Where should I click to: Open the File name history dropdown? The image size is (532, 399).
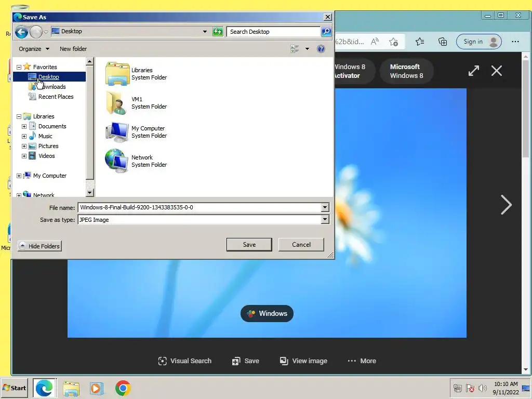(x=325, y=207)
